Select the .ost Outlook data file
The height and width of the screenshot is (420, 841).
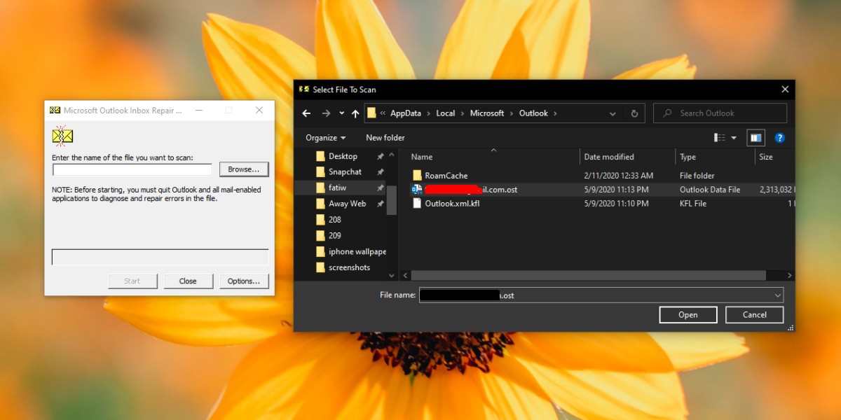[471, 190]
